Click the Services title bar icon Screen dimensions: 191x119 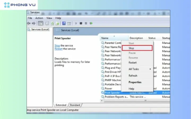point(28,12)
